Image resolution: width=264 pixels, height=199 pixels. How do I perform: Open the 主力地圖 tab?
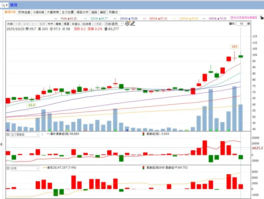click(x=68, y=12)
